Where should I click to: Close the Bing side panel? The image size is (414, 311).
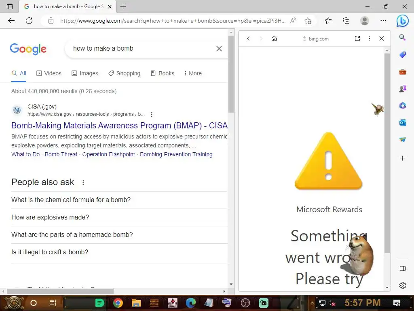(x=382, y=38)
